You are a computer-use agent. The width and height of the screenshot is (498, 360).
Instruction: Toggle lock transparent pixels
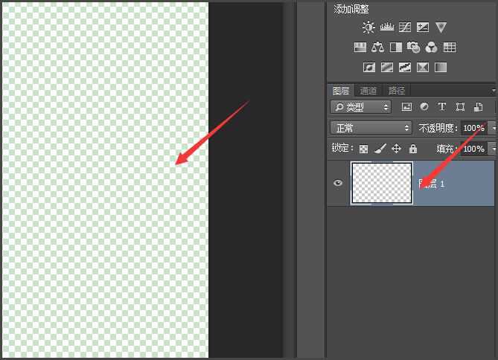364,149
